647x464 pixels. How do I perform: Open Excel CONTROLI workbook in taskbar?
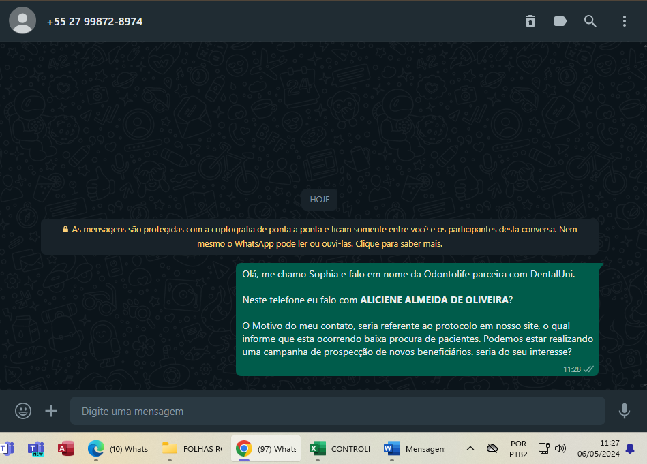(340, 448)
